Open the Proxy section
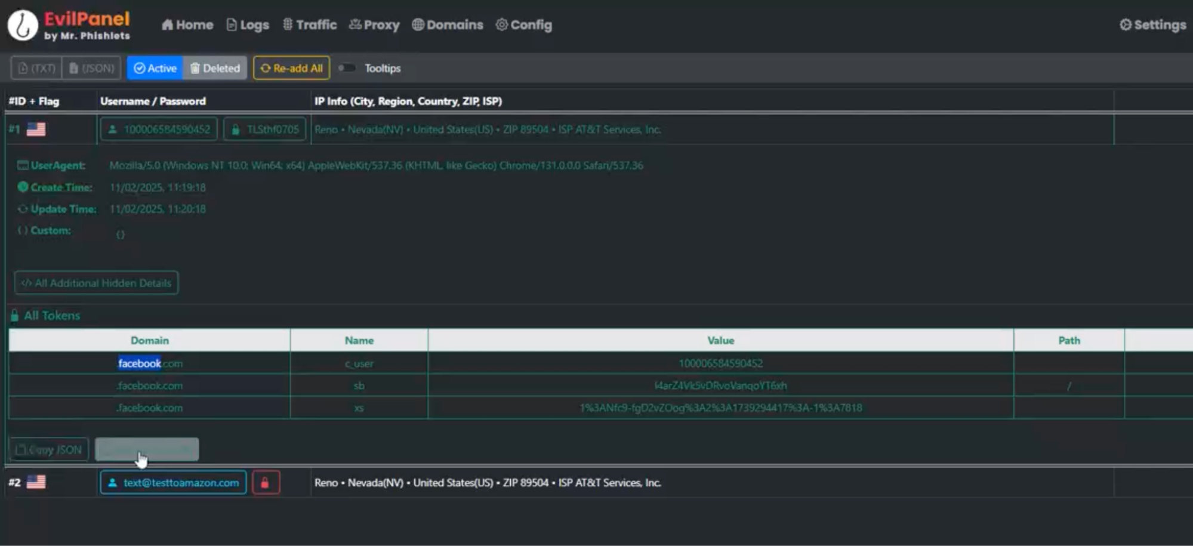This screenshot has width=1193, height=546. pos(374,24)
